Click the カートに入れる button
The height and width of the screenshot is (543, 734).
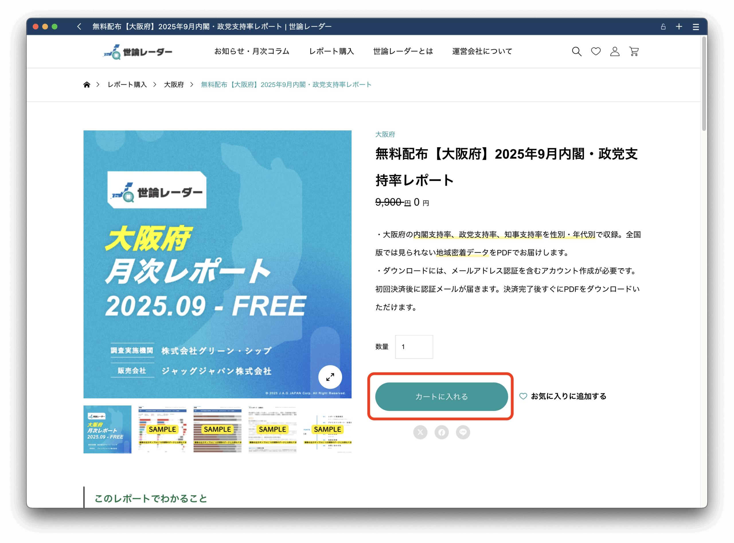pyautogui.click(x=441, y=396)
